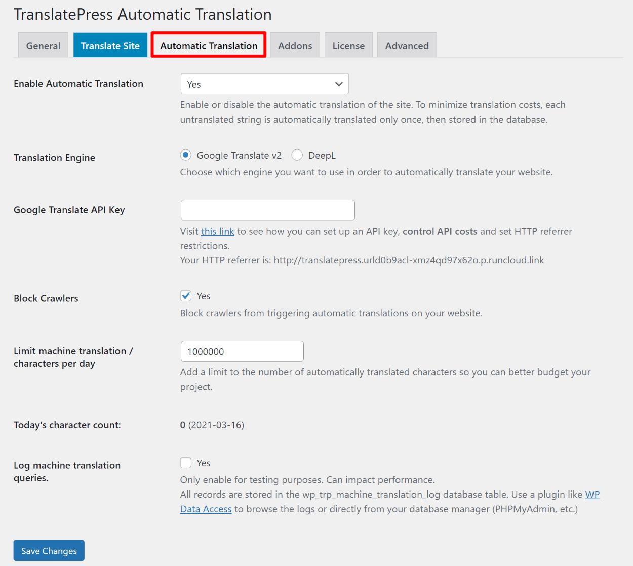Select the Google Translate v2 engine

pos(185,155)
